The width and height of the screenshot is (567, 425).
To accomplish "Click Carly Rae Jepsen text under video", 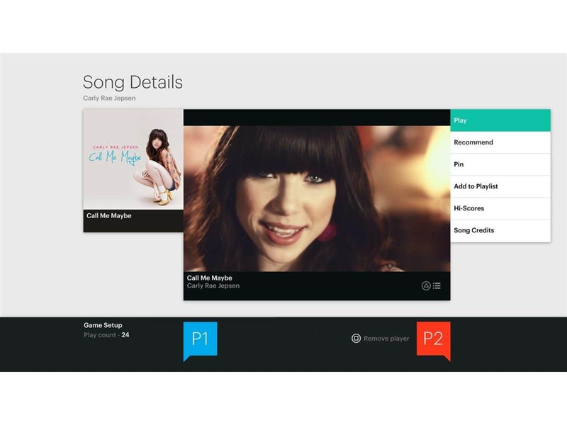I will point(213,286).
